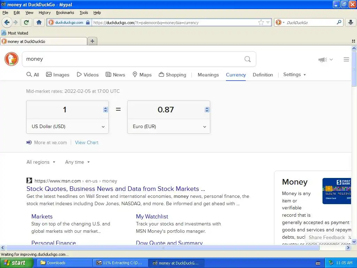Open the History menu
Viewport: 357px width, 268px height.
tap(44, 13)
